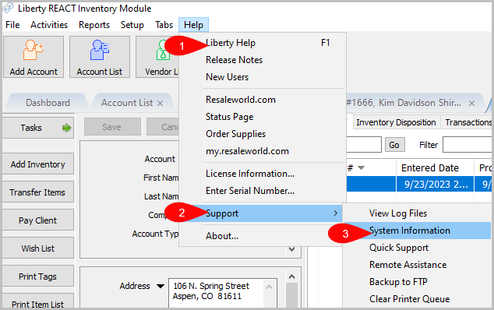494x310 pixels.
Task: Select Clear Printer Queue in submenu
Action: tap(417, 298)
